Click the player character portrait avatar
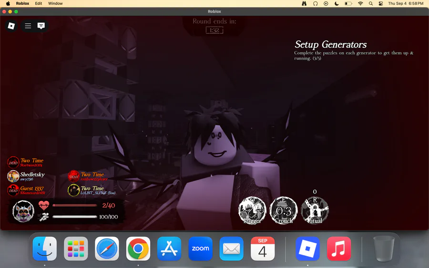The image size is (429, 268). pyautogui.click(x=23, y=211)
